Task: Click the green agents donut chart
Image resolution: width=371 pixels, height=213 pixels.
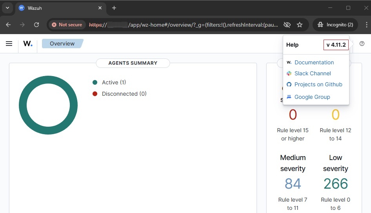Action: point(48,80)
